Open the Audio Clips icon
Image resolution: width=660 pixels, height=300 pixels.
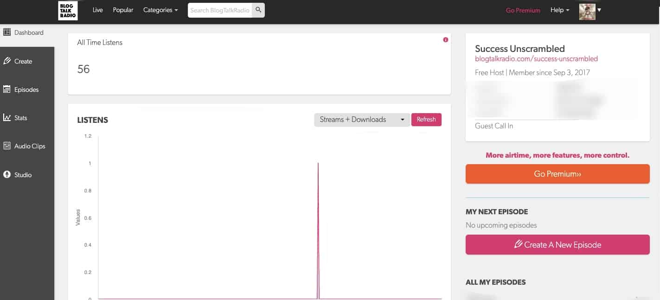pos(7,146)
